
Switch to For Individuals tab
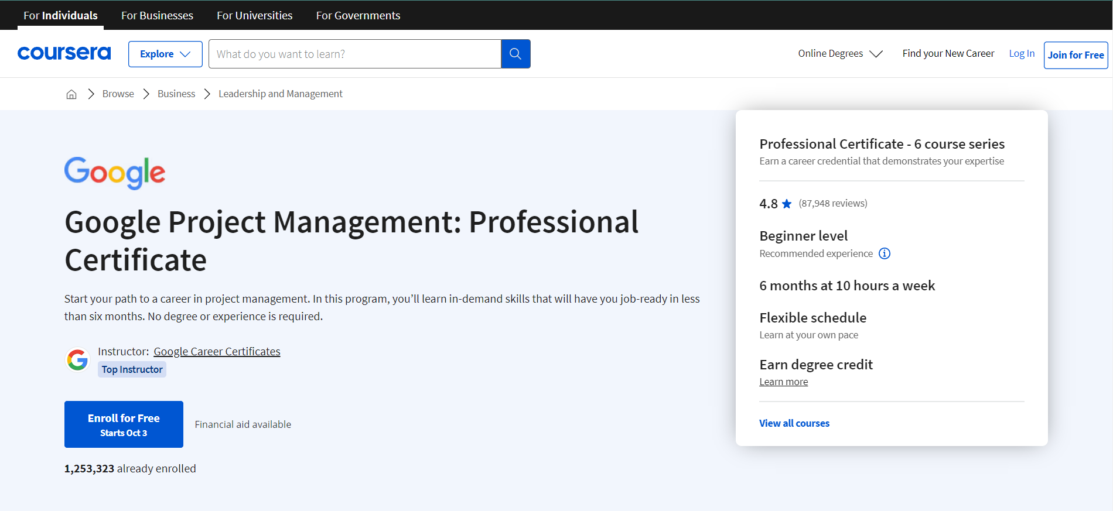coord(60,15)
